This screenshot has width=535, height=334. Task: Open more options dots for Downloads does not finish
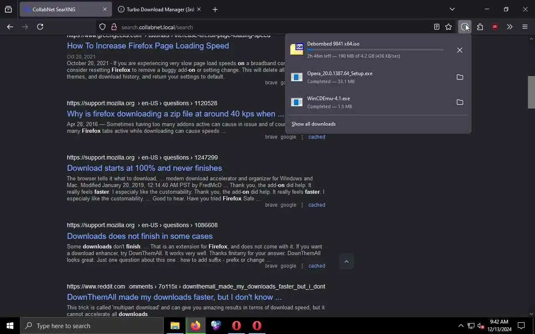click(x=302, y=266)
